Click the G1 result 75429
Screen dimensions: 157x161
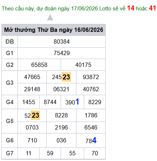[x=62, y=53]
